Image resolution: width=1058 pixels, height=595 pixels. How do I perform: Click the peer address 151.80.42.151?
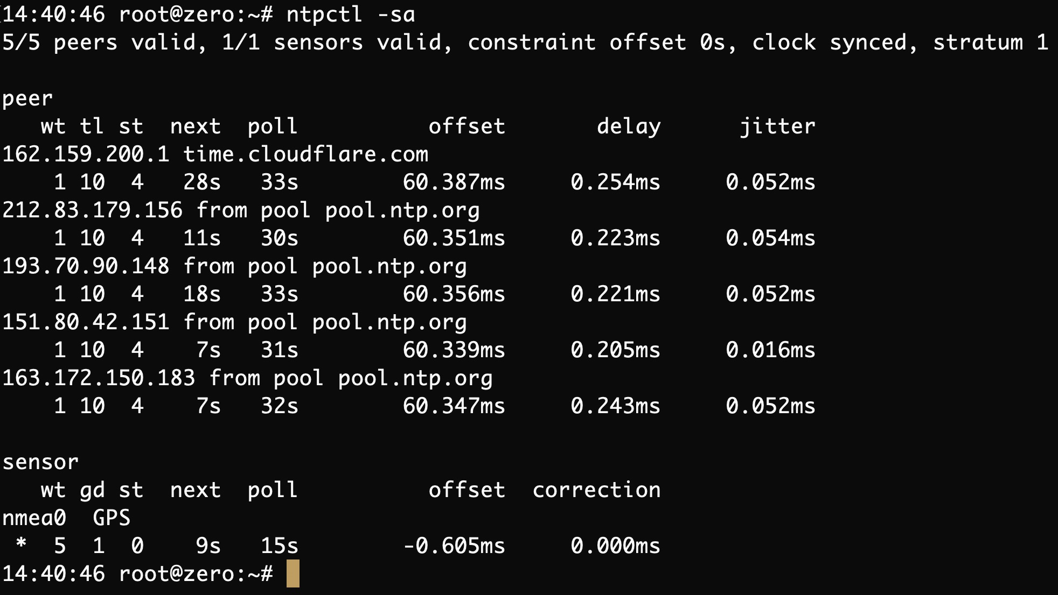pyautogui.click(x=86, y=322)
